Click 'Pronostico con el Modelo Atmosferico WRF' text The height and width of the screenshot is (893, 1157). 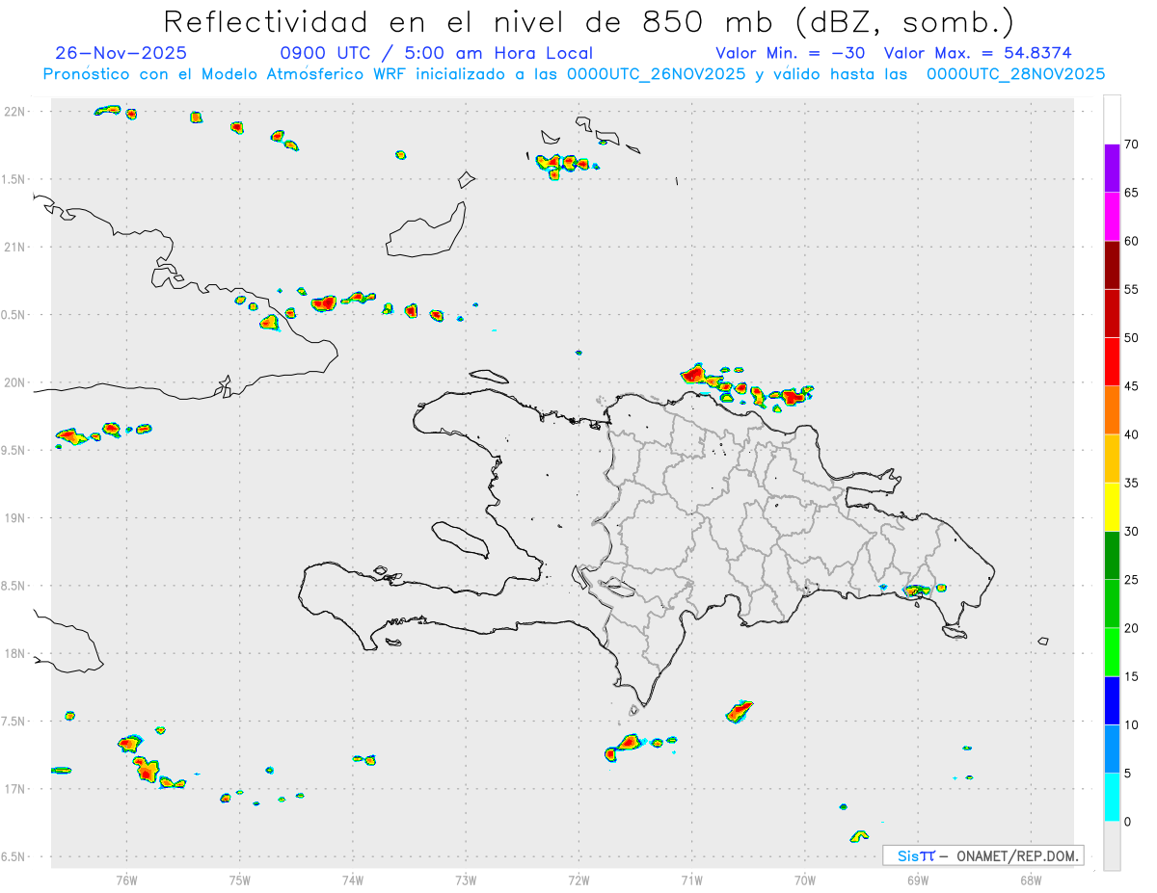tap(226, 74)
